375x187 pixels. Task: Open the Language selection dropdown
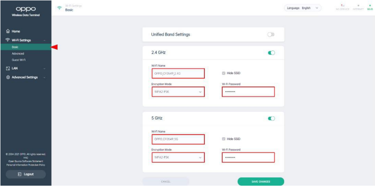(304, 8)
